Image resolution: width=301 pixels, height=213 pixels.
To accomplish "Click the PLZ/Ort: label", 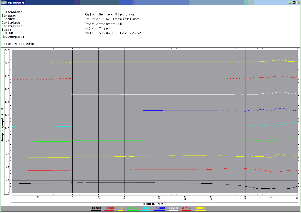I will click(x=9, y=19).
